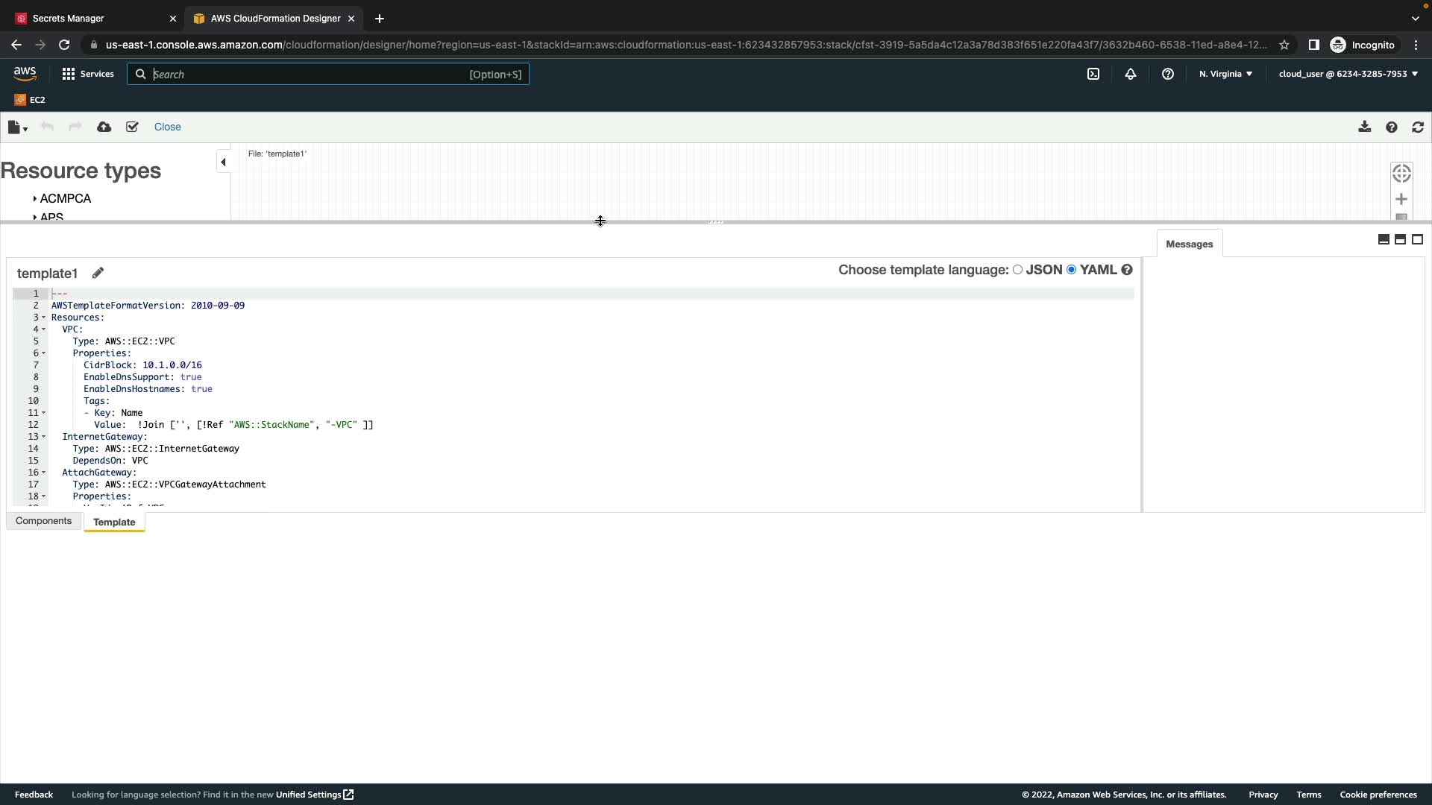Click the Download diagram icon
This screenshot has height=805, width=1432.
tap(1364, 127)
